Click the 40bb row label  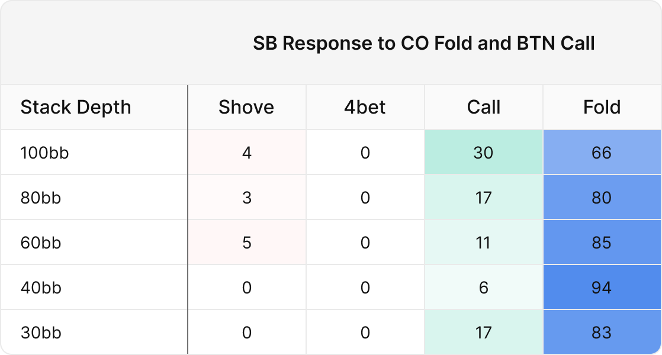pos(41,288)
